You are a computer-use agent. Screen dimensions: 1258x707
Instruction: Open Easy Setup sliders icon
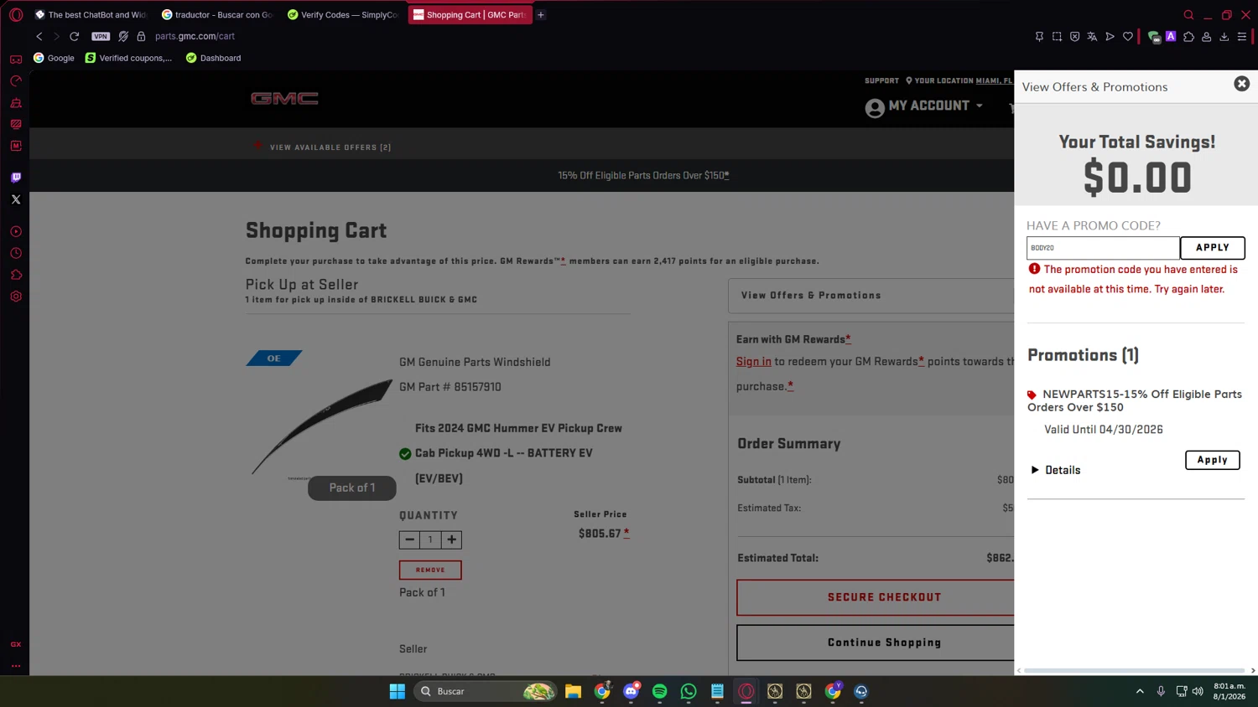[1242, 37]
